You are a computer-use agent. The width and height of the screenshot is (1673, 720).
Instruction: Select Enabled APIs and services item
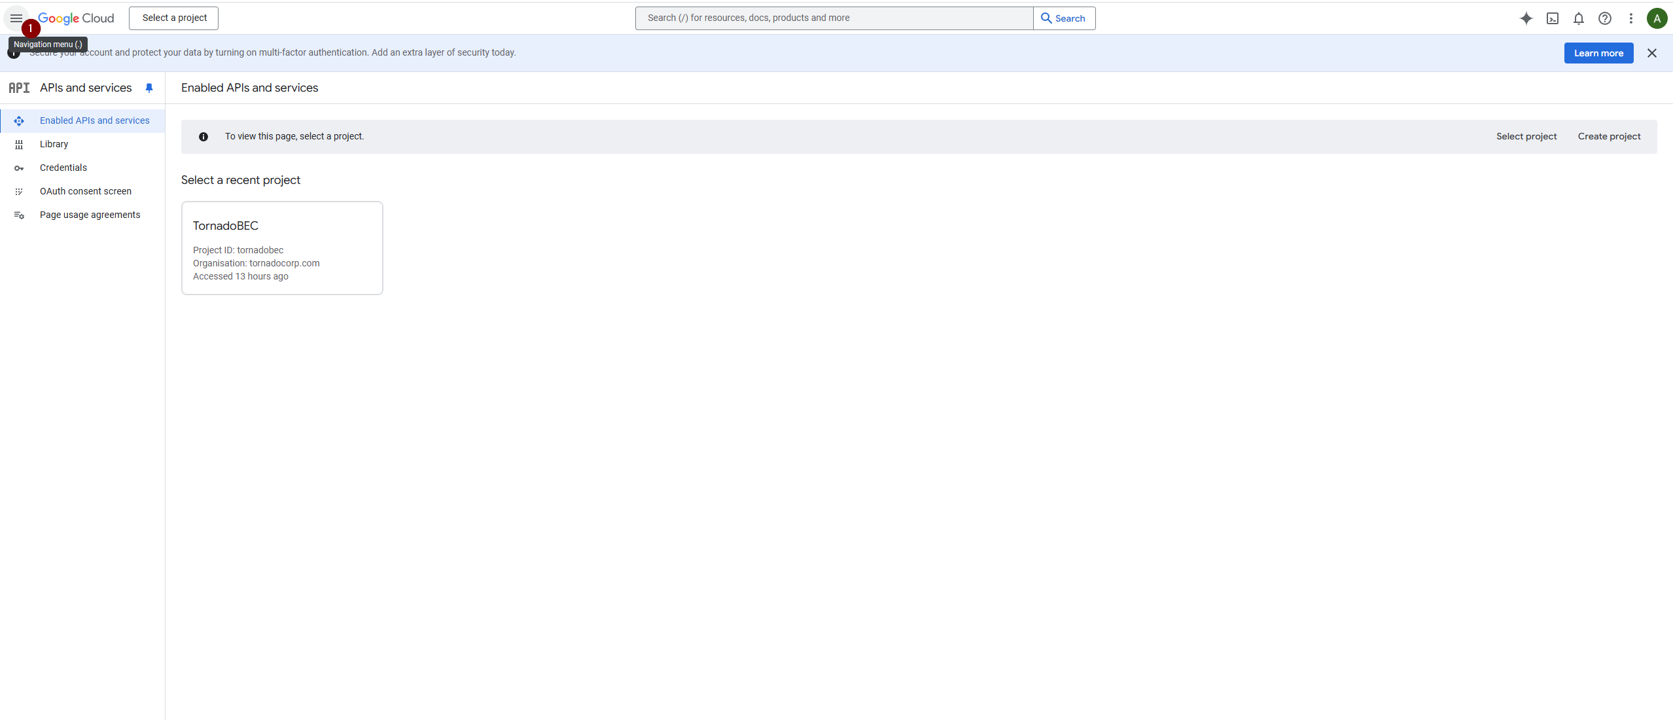click(x=94, y=120)
